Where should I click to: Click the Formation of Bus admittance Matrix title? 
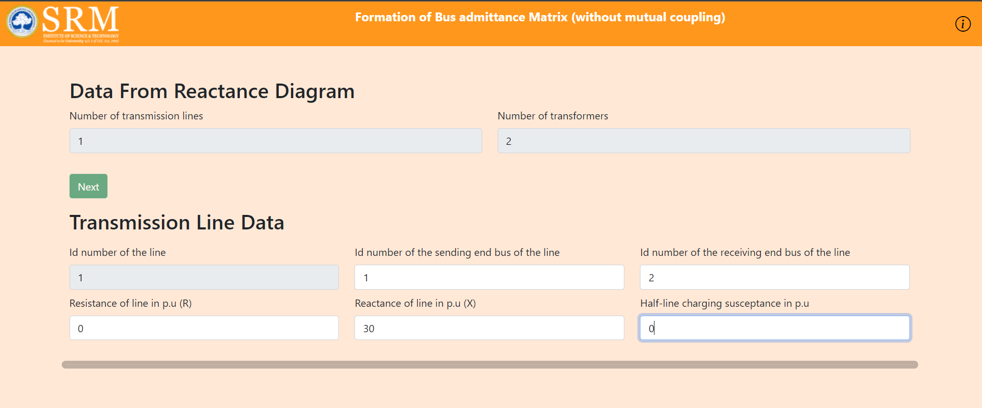point(540,17)
